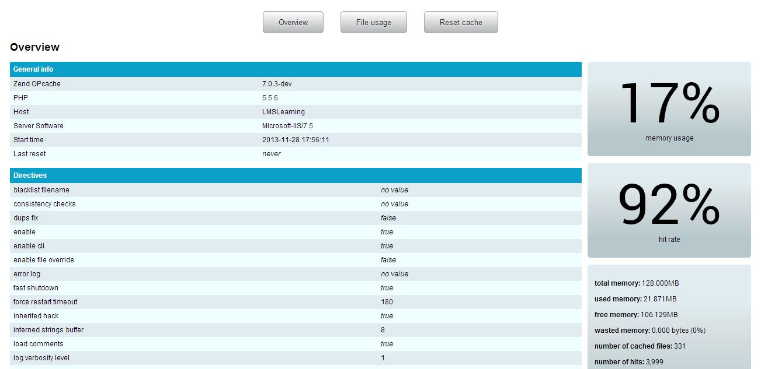This screenshot has width=761, height=369.
Task: Click the enable directive label
Action: (x=25, y=232)
